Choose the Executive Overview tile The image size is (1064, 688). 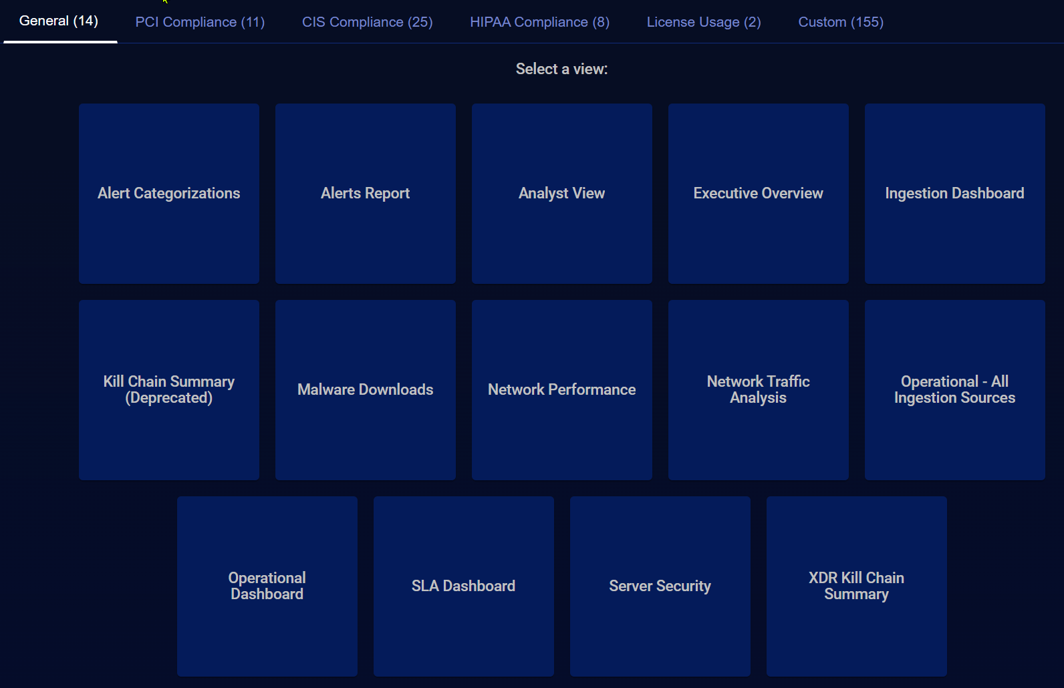(x=759, y=194)
